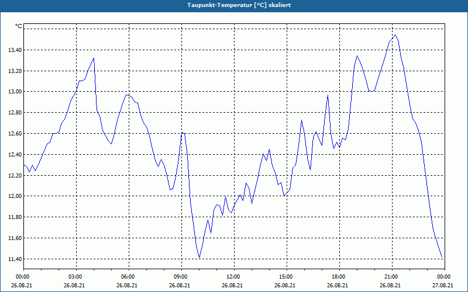Click the 06:00 time axis label
Viewport: 468px width, 292px height.
(x=129, y=277)
